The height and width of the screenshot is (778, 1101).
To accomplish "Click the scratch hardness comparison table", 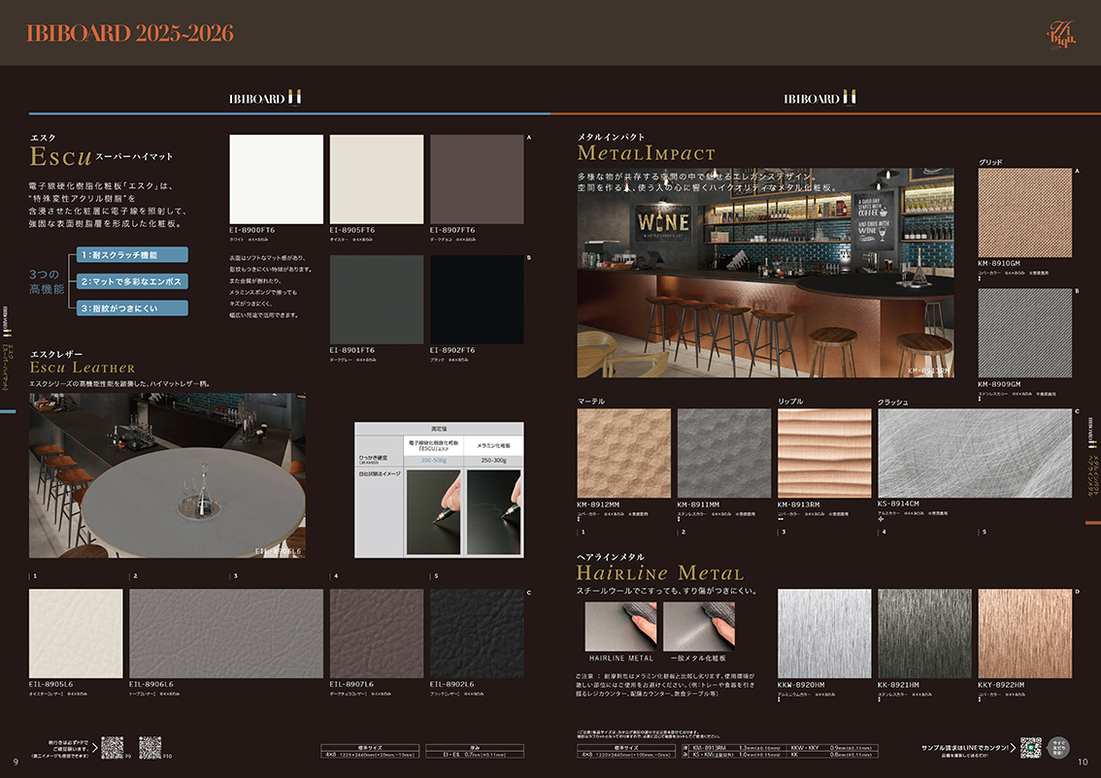I will coord(439,490).
